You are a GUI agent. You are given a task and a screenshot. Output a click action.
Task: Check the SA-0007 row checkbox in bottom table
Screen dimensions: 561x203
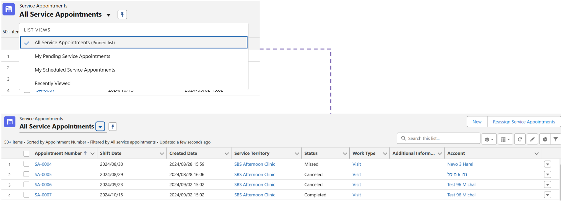(x=27, y=194)
